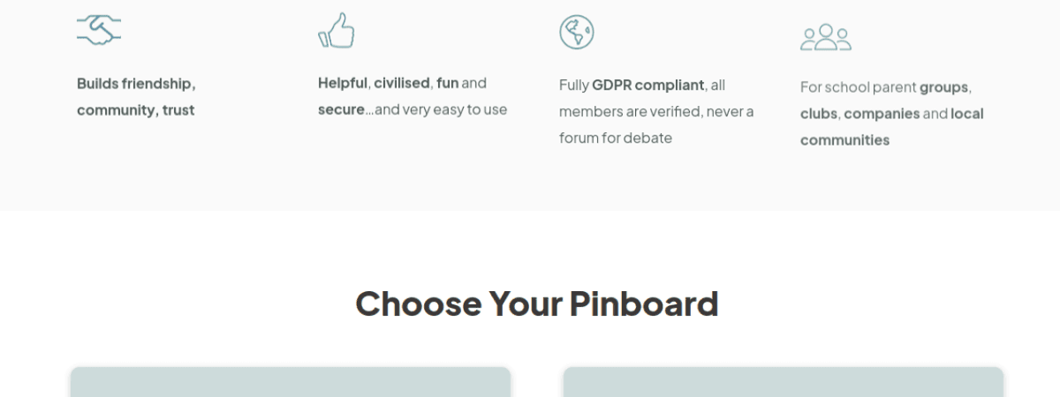The image size is (1060, 397).
Task: Click the bold word 'Helpful'
Action: tap(342, 83)
